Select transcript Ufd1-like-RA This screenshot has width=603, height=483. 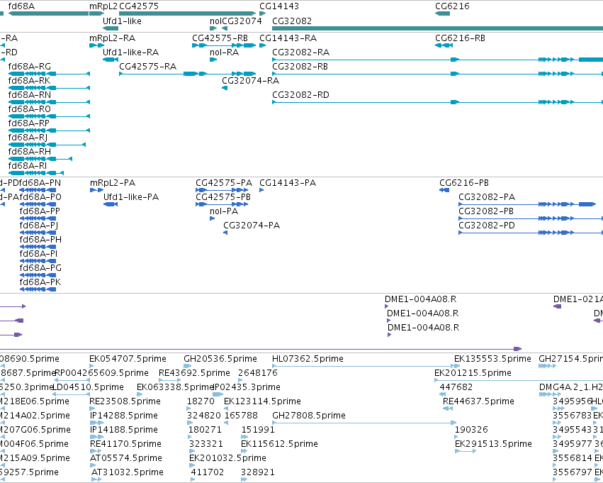pos(111,60)
